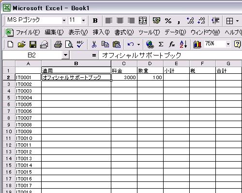The image size is (242, 193).
Task: Open the Paste Function fx icon
Action: point(172,44)
